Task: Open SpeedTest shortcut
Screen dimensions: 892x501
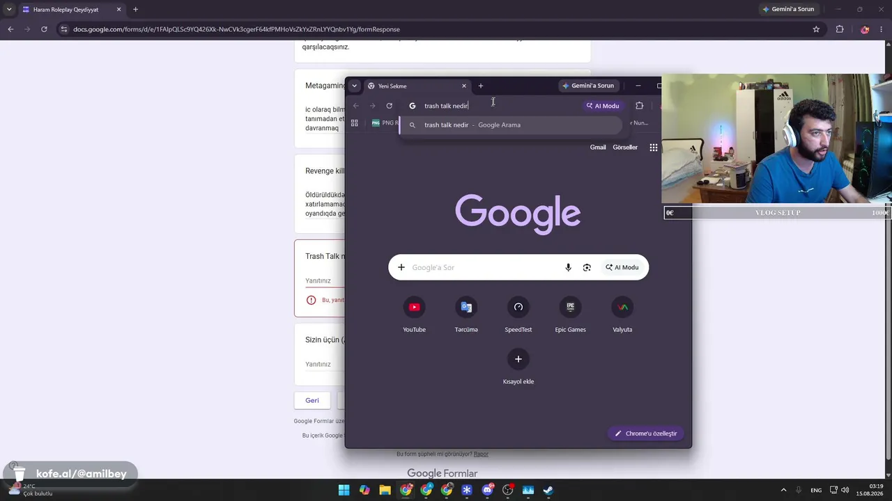Action: (518, 315)
